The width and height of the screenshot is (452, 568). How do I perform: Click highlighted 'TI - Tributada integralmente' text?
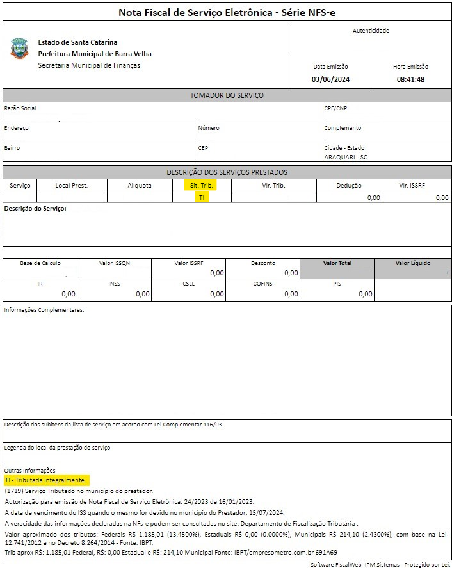(45, 480)
